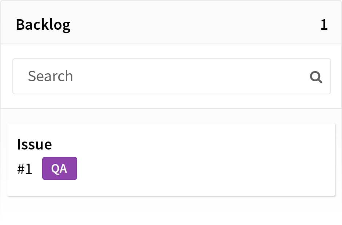Click the hash symbol in #1
The width and height of the screenshot is (342, 225).
(21, 169)
